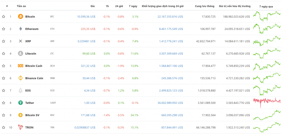Image resolution: width=283 pixels, height=134 pixels.
Task: Click Bitcoin price 10.599,36 US$
Action: click(86, 17)
